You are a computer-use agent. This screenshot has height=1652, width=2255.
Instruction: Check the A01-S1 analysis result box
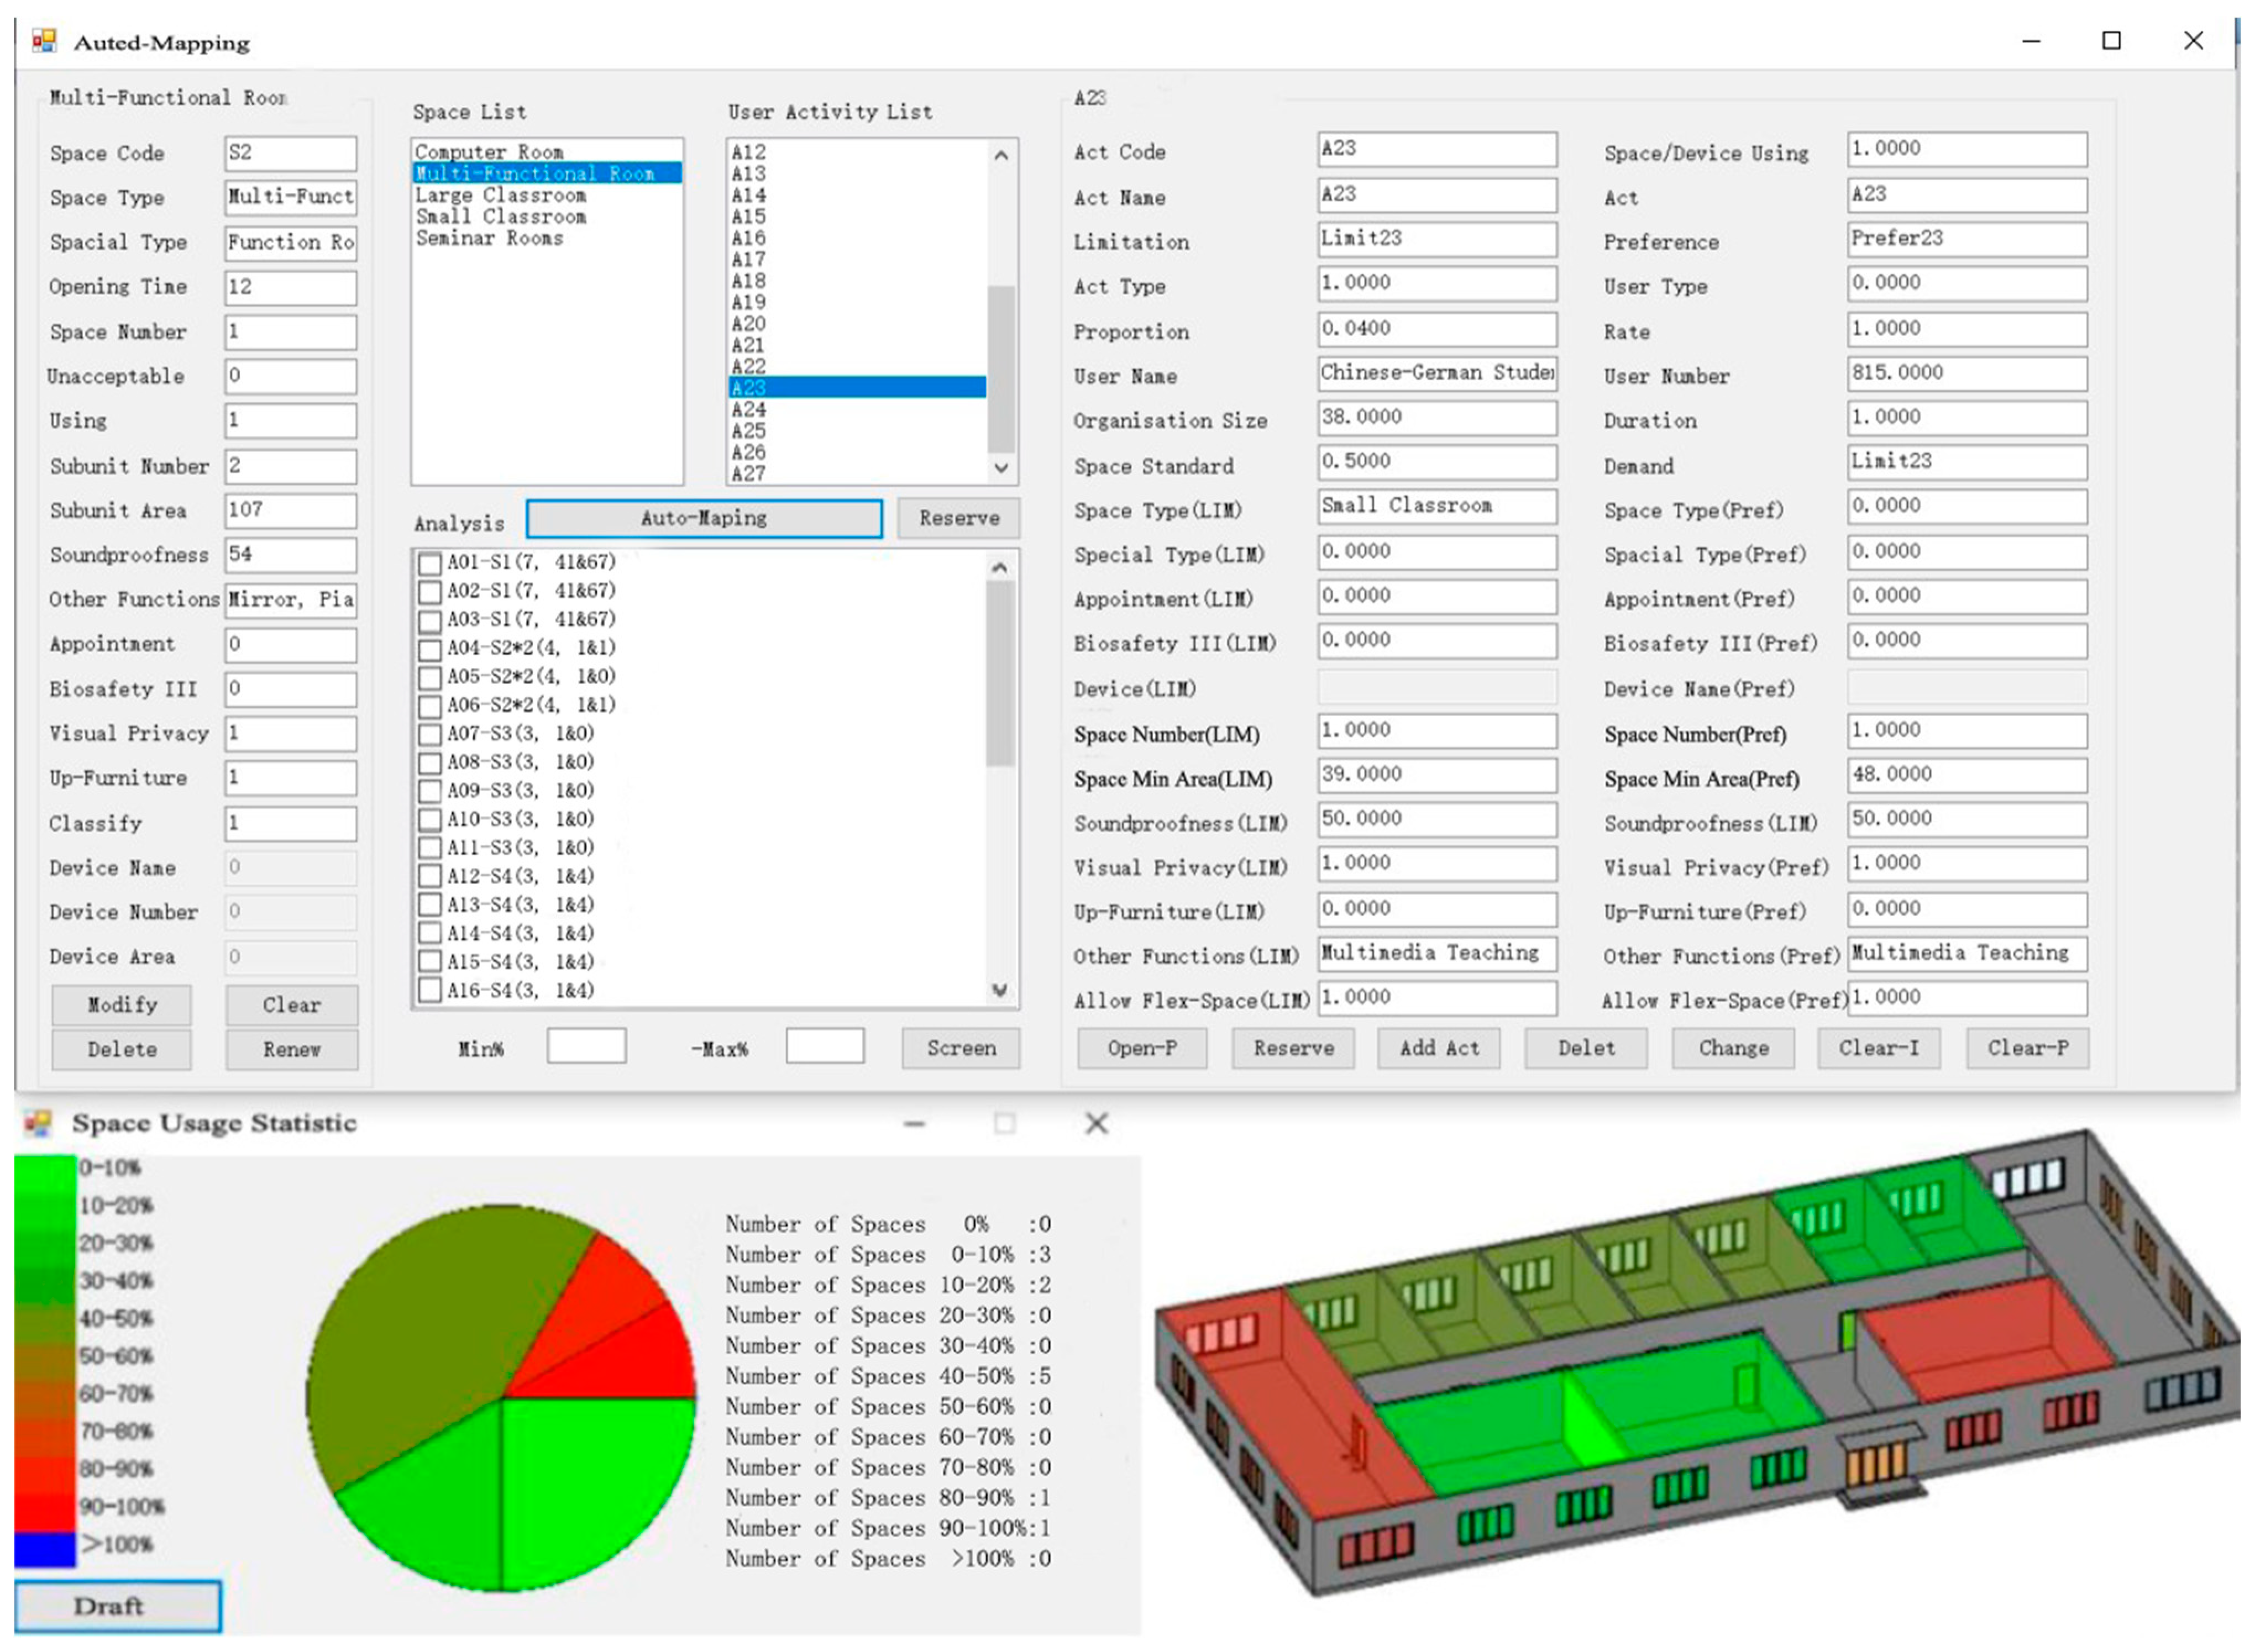point(430,563)
